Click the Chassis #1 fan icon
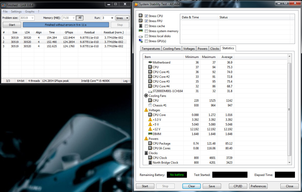 (150, 105)
